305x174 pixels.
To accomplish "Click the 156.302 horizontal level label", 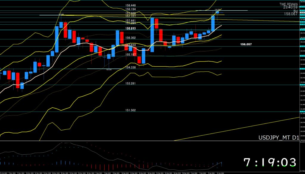I will coord(131,38).
